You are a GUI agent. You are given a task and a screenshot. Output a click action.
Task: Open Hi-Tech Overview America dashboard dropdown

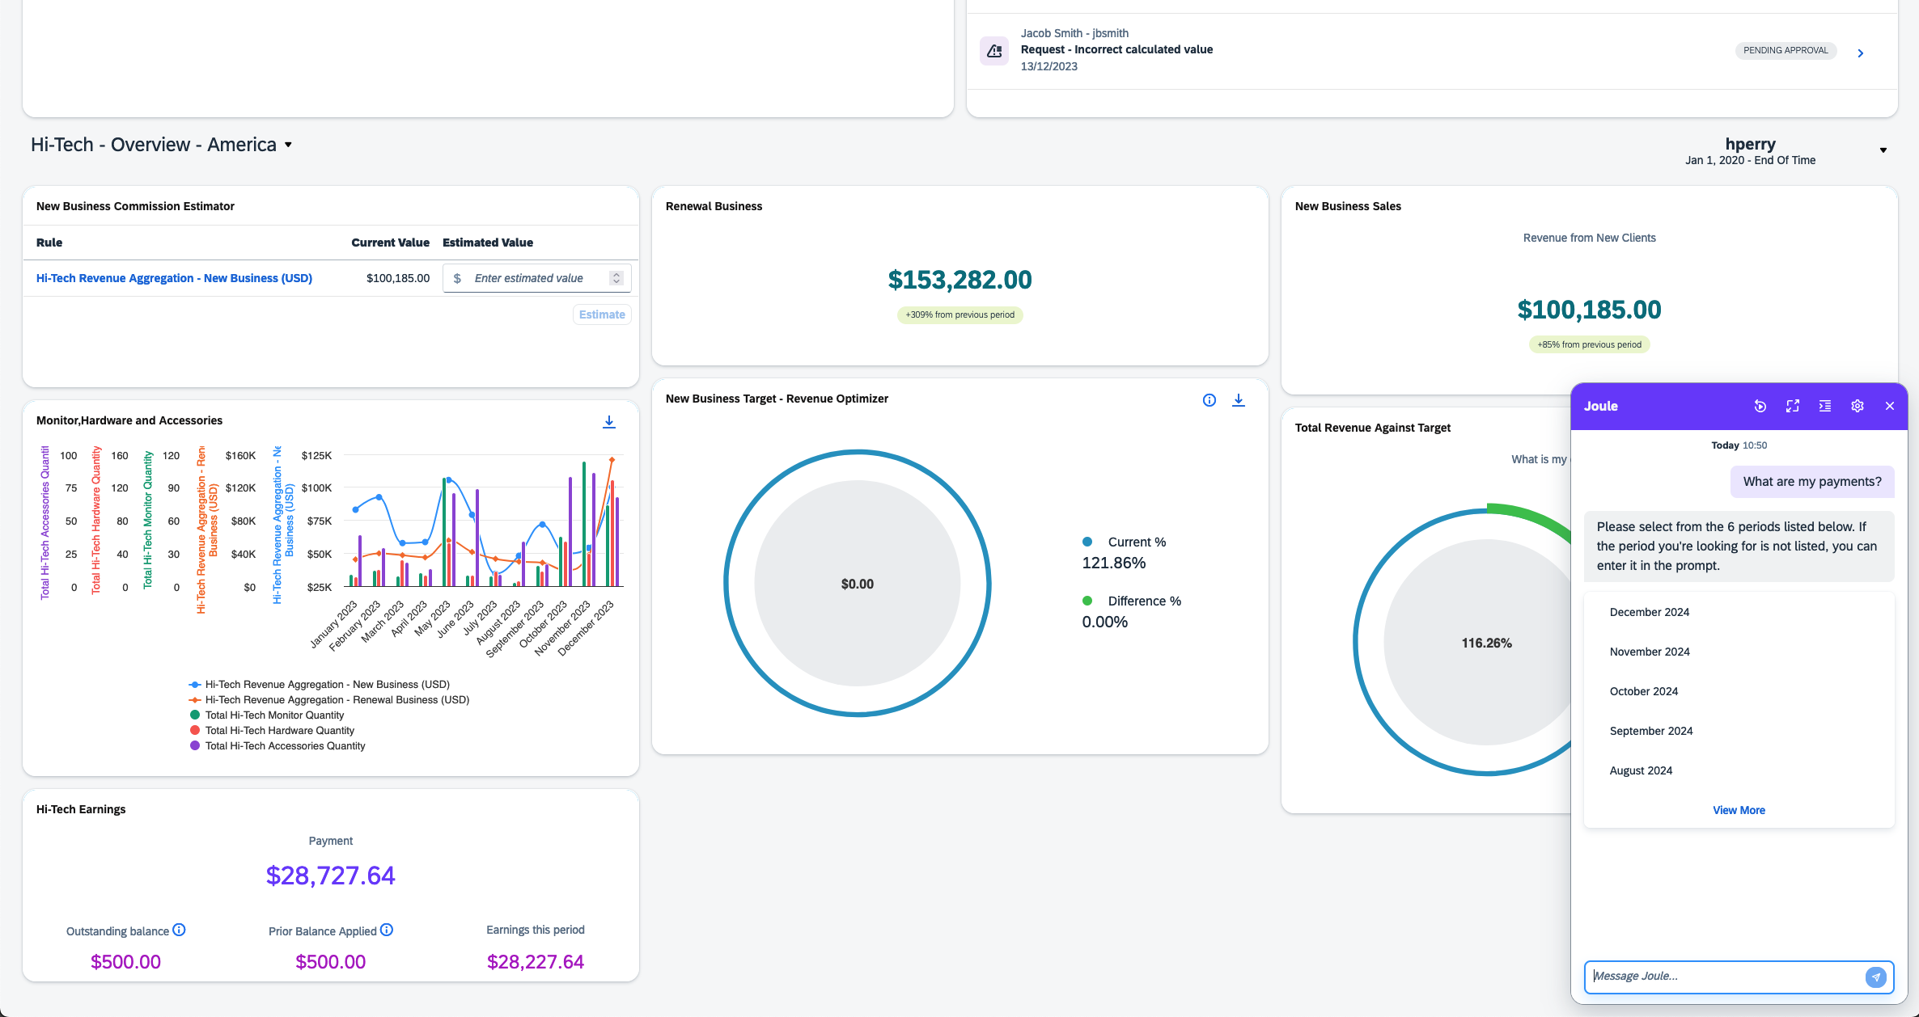[x=288, y=145]
